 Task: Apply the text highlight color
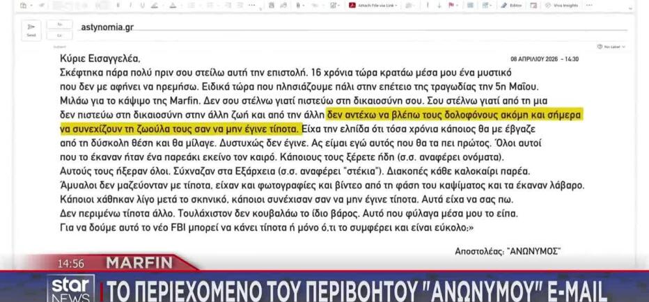pos(155,6)
